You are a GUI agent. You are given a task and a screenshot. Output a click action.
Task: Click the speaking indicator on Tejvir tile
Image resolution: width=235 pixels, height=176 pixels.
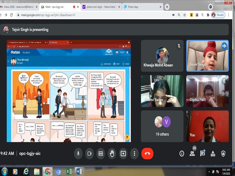(x=224, y=46)
